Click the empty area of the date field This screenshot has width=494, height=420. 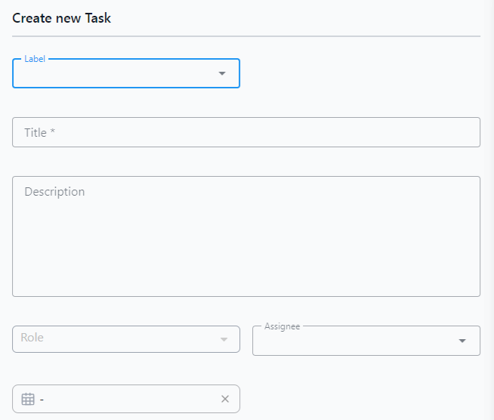pos(132,399)
